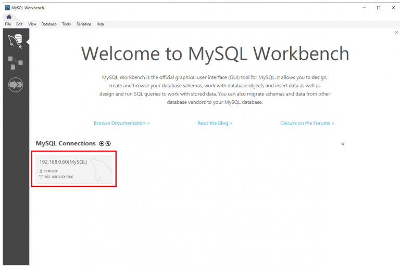Image resolution: width=400 pixels, height=269 pixels.
Task: Open the View menu
Action: 32,24
